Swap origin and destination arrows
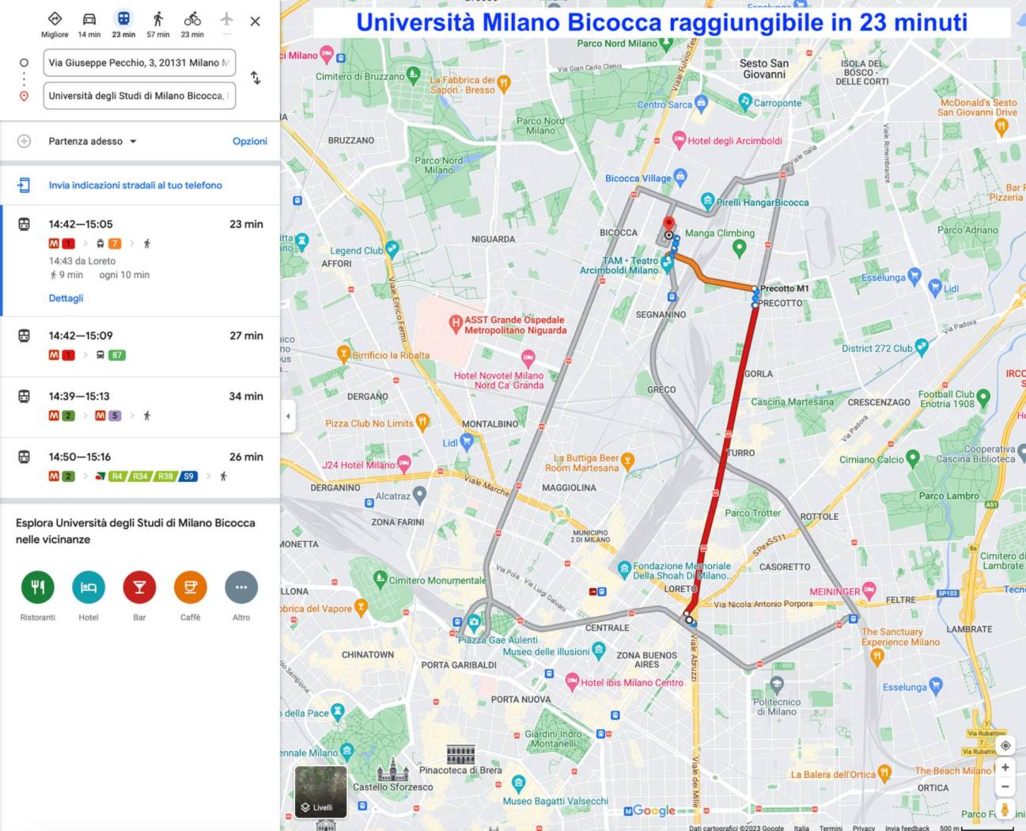The width and height of the screenshot is (1026, 831). pyautogui.click(x=256, y=78)
